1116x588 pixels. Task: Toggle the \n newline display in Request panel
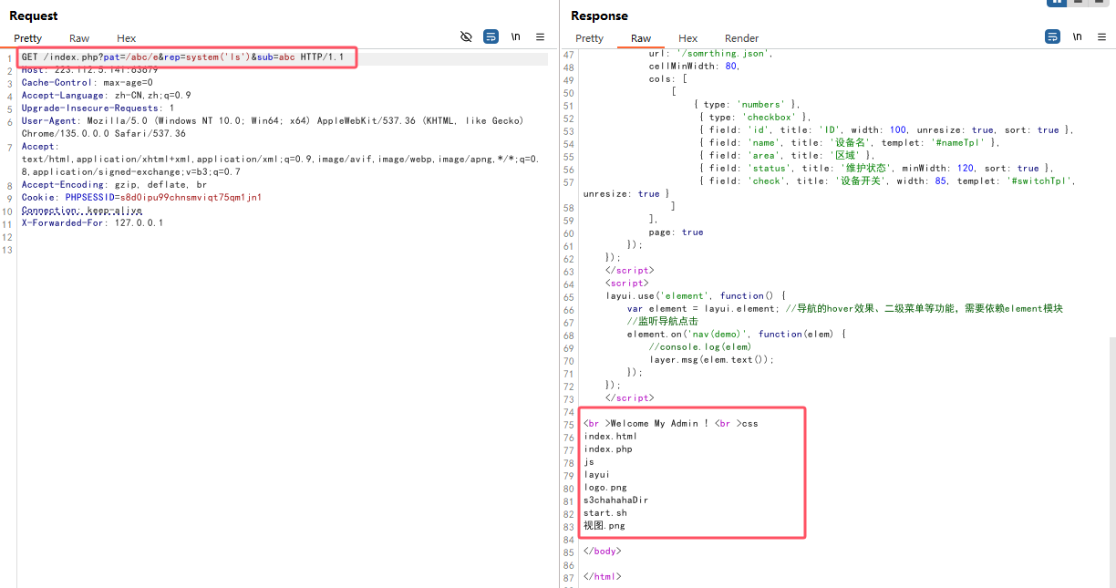(x=515, y=36)
